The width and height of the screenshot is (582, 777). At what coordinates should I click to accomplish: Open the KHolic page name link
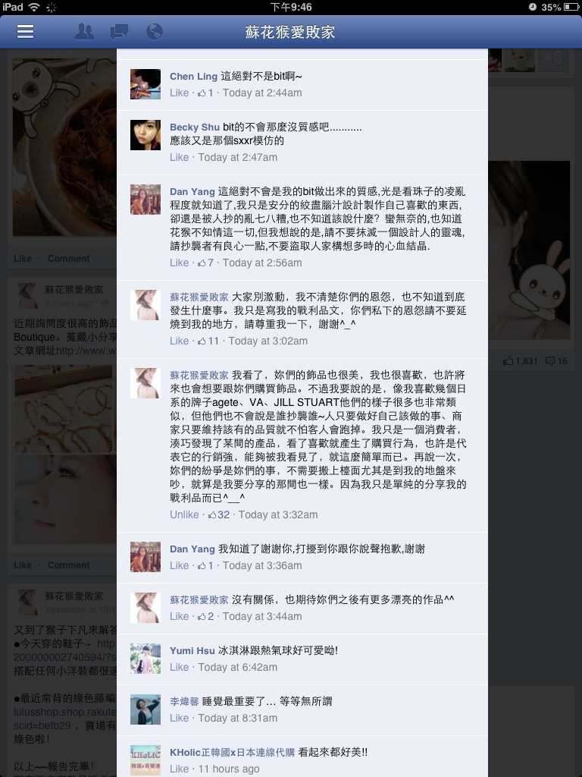click(232, 752)
